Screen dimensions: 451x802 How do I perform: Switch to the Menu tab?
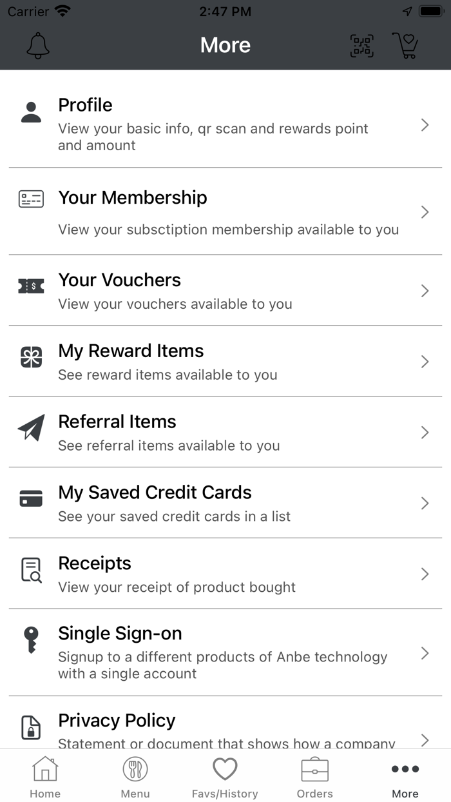[135, 777]
